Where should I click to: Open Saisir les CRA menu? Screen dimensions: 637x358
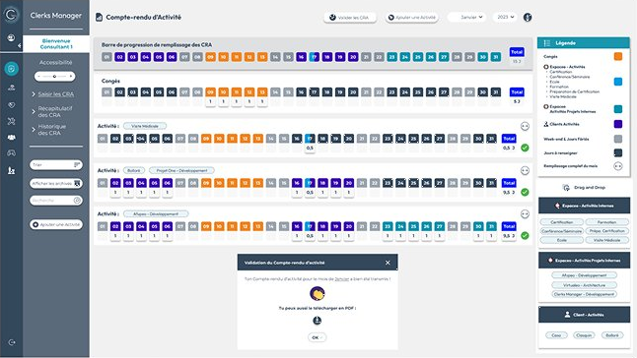pos(55,94)
